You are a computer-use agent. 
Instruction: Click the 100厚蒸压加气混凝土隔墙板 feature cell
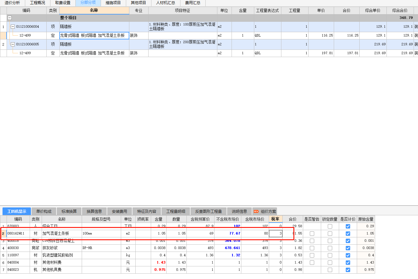coord(183,27)
